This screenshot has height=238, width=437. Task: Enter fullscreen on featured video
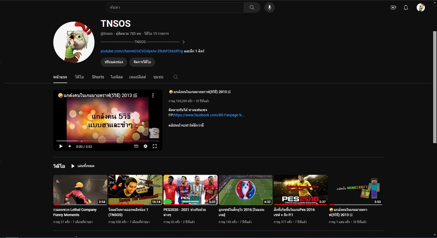pos(155,146)
